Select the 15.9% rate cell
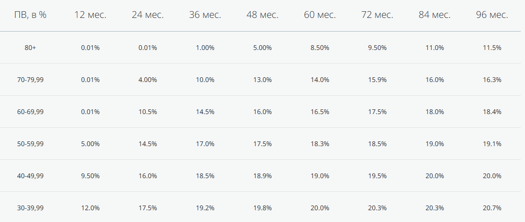 pos(377,80)
